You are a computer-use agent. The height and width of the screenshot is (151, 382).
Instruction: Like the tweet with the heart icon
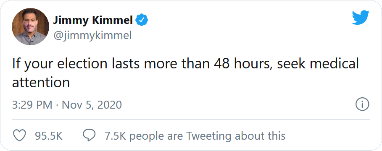point(19,135)
